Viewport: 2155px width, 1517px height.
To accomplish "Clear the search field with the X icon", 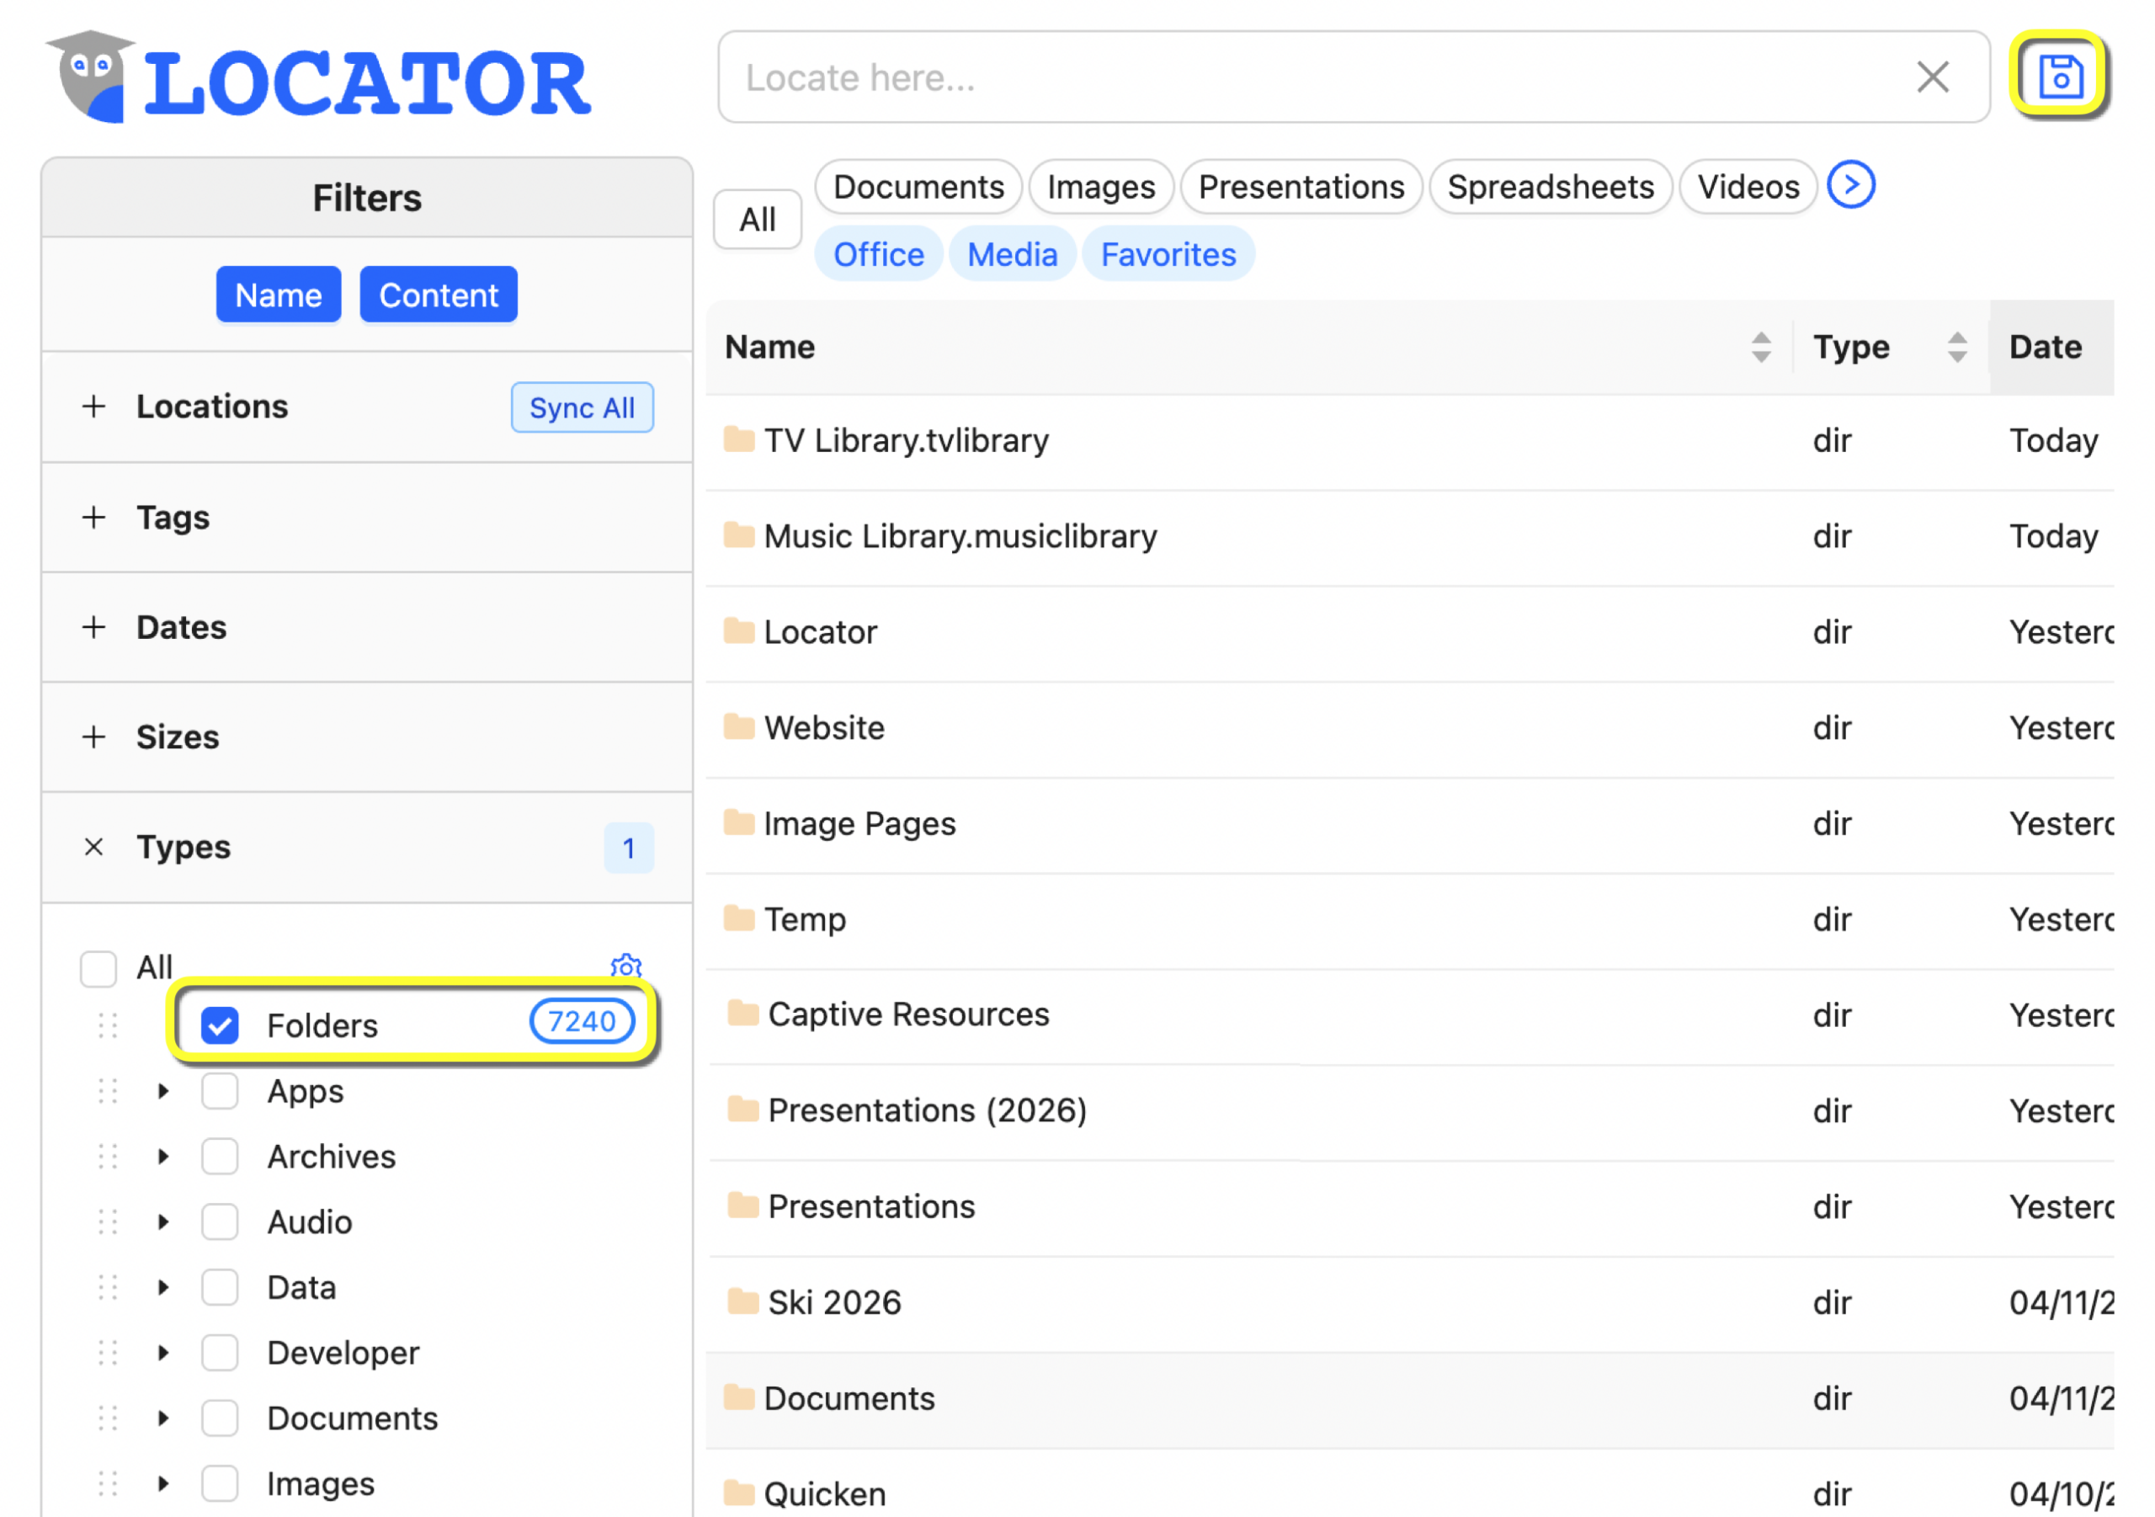I will (x=1933, y=77).
